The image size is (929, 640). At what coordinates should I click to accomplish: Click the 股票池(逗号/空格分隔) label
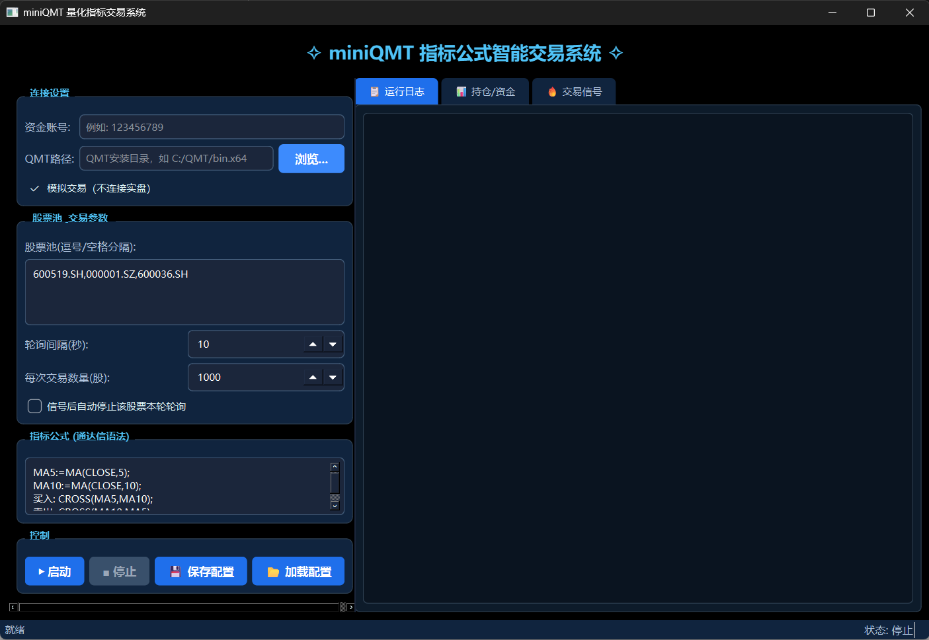pos(80,247)
